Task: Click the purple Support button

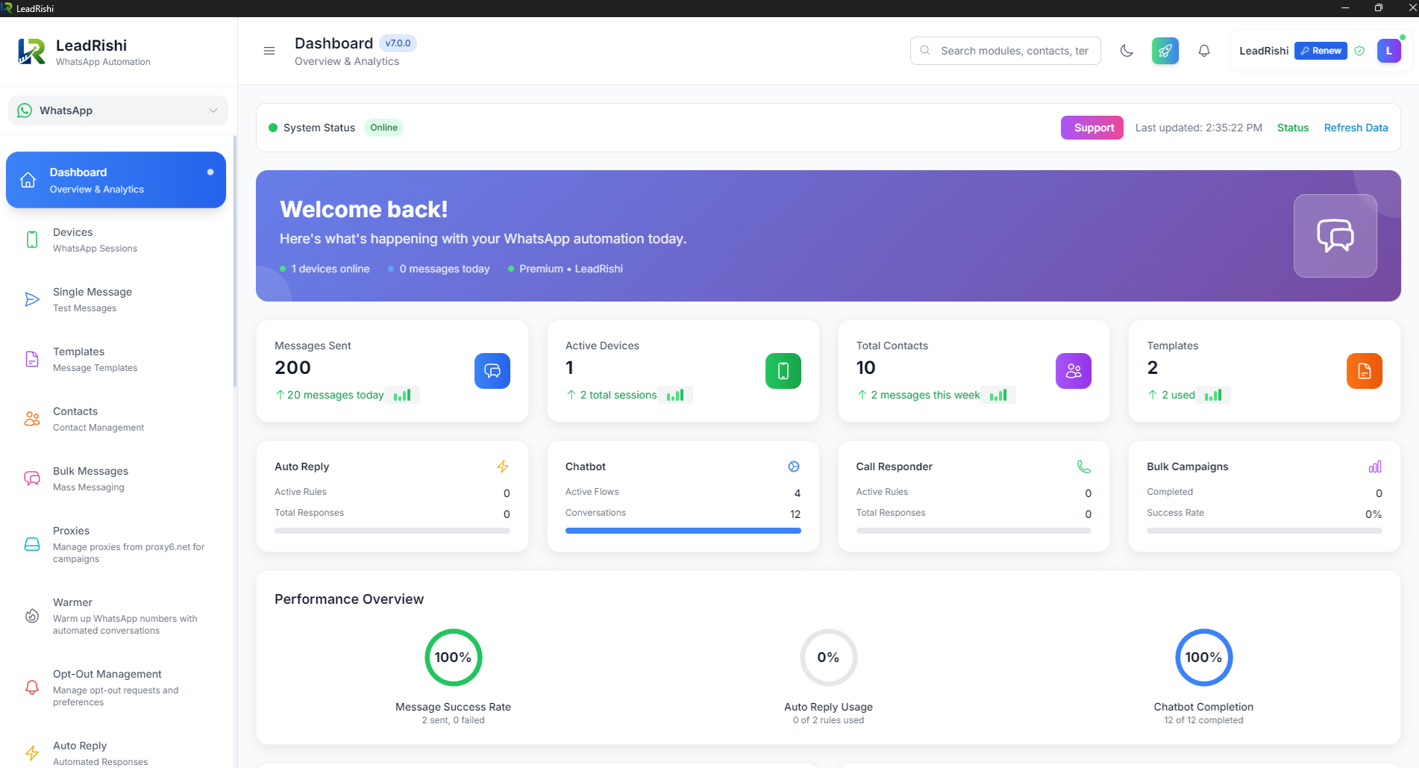Action: tap(1092, 128)
